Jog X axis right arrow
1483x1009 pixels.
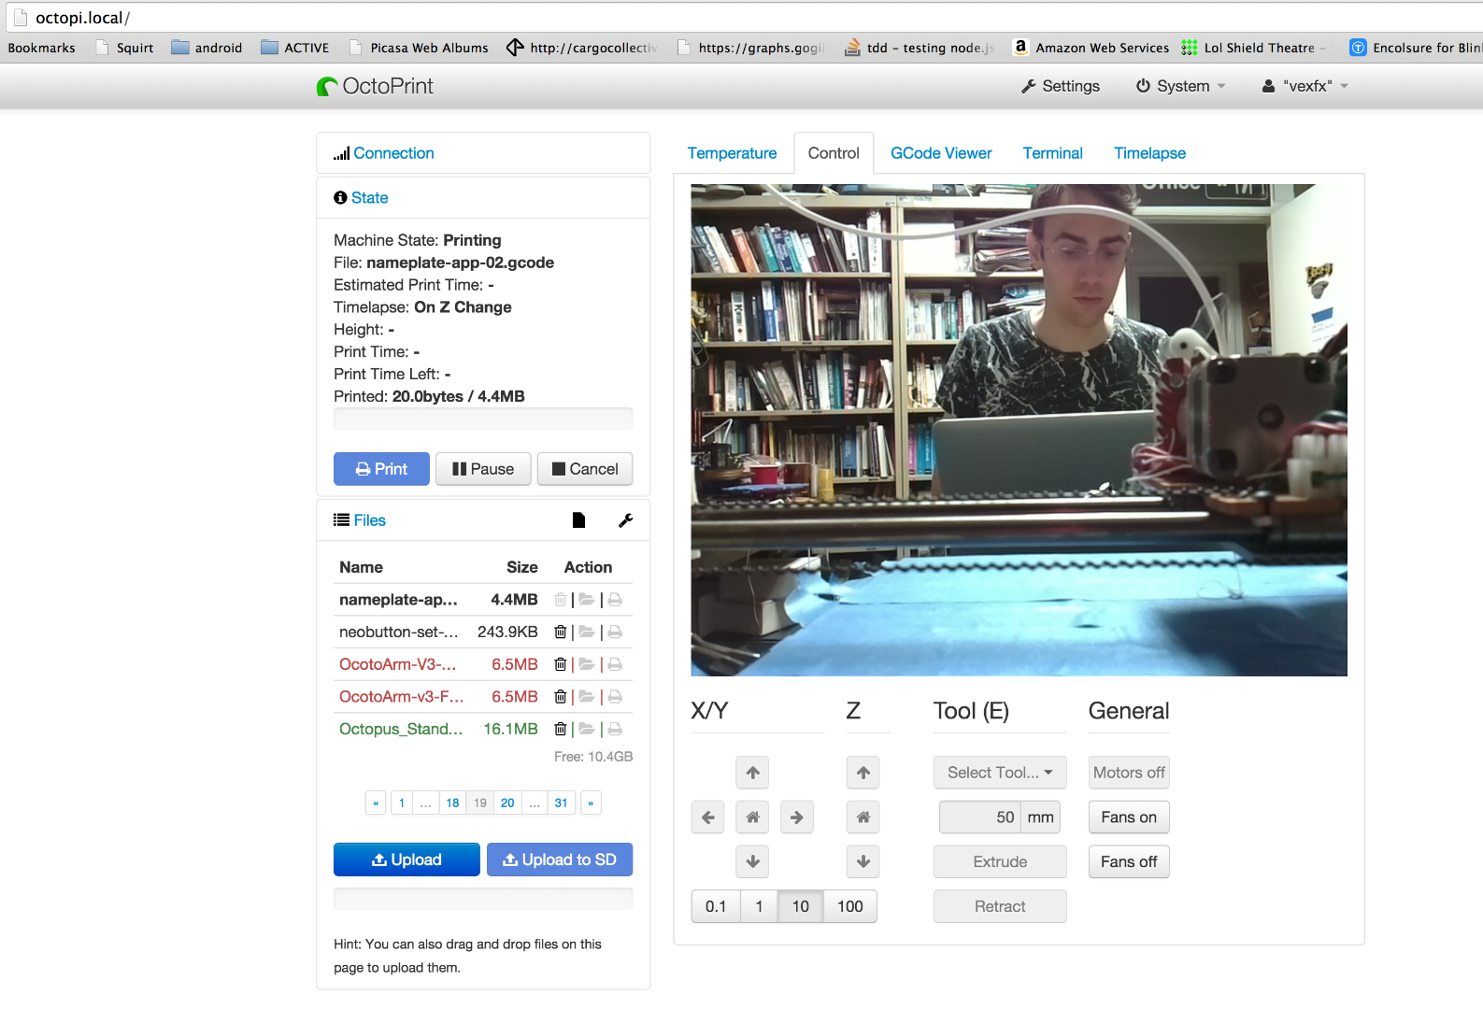pyautogui.click(x=797, y=817)
